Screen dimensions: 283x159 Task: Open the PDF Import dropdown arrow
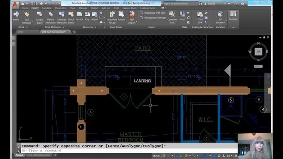(x=137, y=22)
